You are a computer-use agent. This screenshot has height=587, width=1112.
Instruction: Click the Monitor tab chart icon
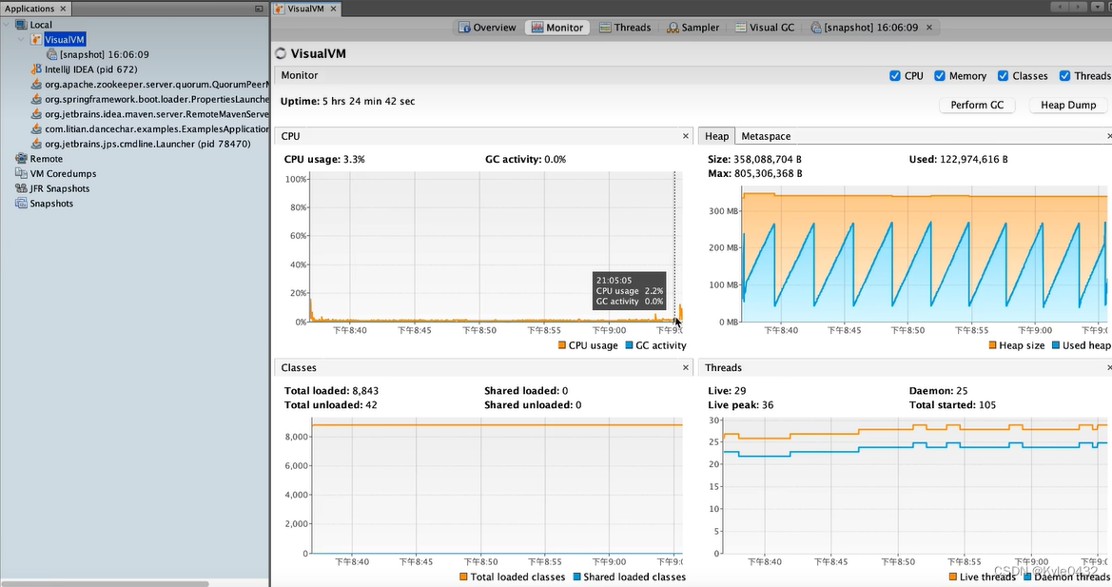(537, 28)
